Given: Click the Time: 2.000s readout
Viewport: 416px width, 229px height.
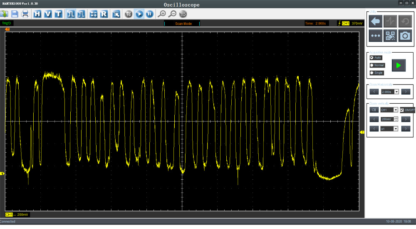Looking at the screenshot, I should click(x=315, y=23).
